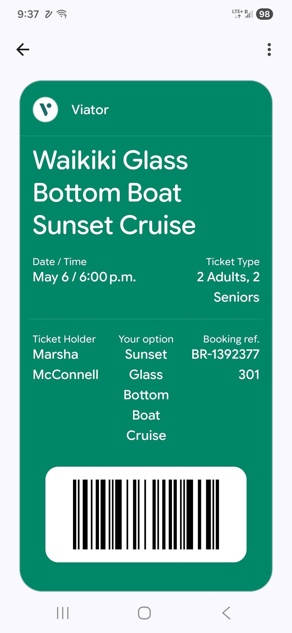Tap the system back chevron

[226, 613]
